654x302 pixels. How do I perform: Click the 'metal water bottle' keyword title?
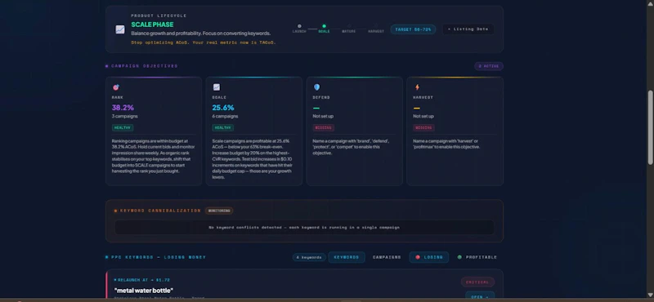point(144,290)
